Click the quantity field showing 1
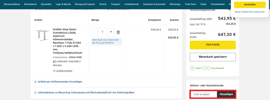The height and width of the screenshot is (100, 270). (103, 32)
